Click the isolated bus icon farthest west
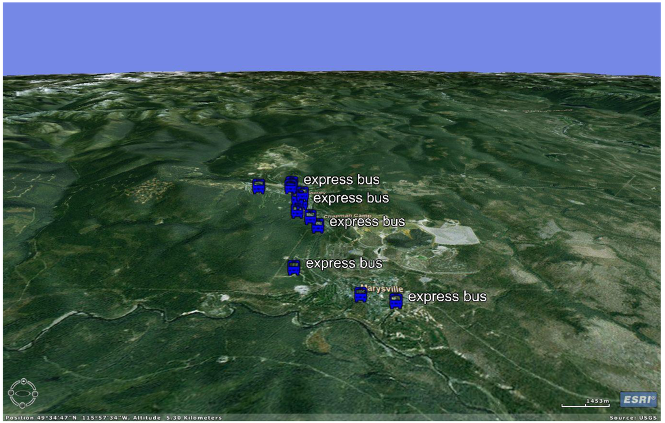Image resolution: width=665 pixels, height=423 pixels. 258,186
